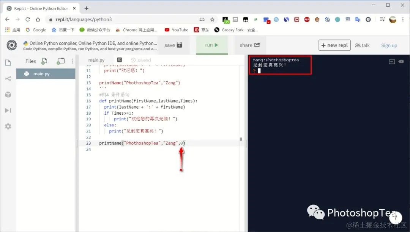410x232 pixels.
Task: Open the 百度一下 bookmark
Action: pos(63,30)
